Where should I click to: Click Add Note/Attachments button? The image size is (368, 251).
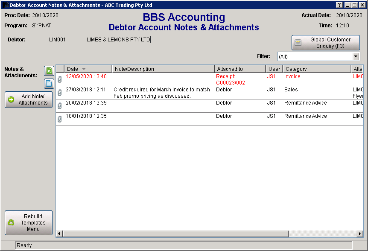[x=29, y=100]
